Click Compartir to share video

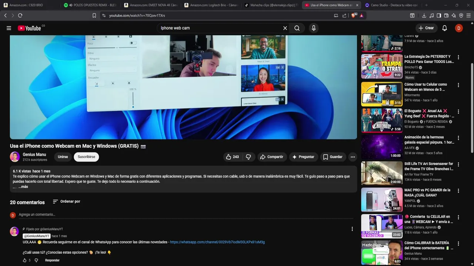(x=272, y=157)
